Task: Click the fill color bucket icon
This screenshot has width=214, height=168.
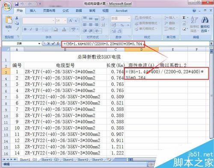Action: point(56,29)
